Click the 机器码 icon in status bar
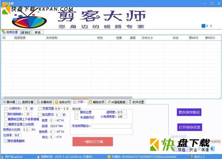 (x=109, y=156)
